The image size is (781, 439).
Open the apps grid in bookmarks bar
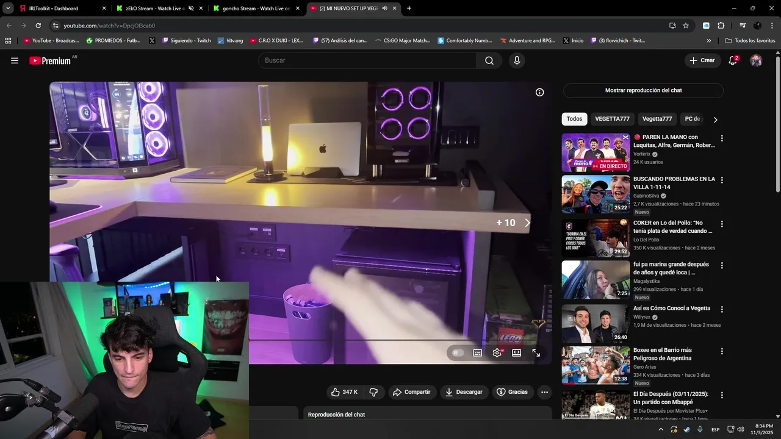(8, 41)
